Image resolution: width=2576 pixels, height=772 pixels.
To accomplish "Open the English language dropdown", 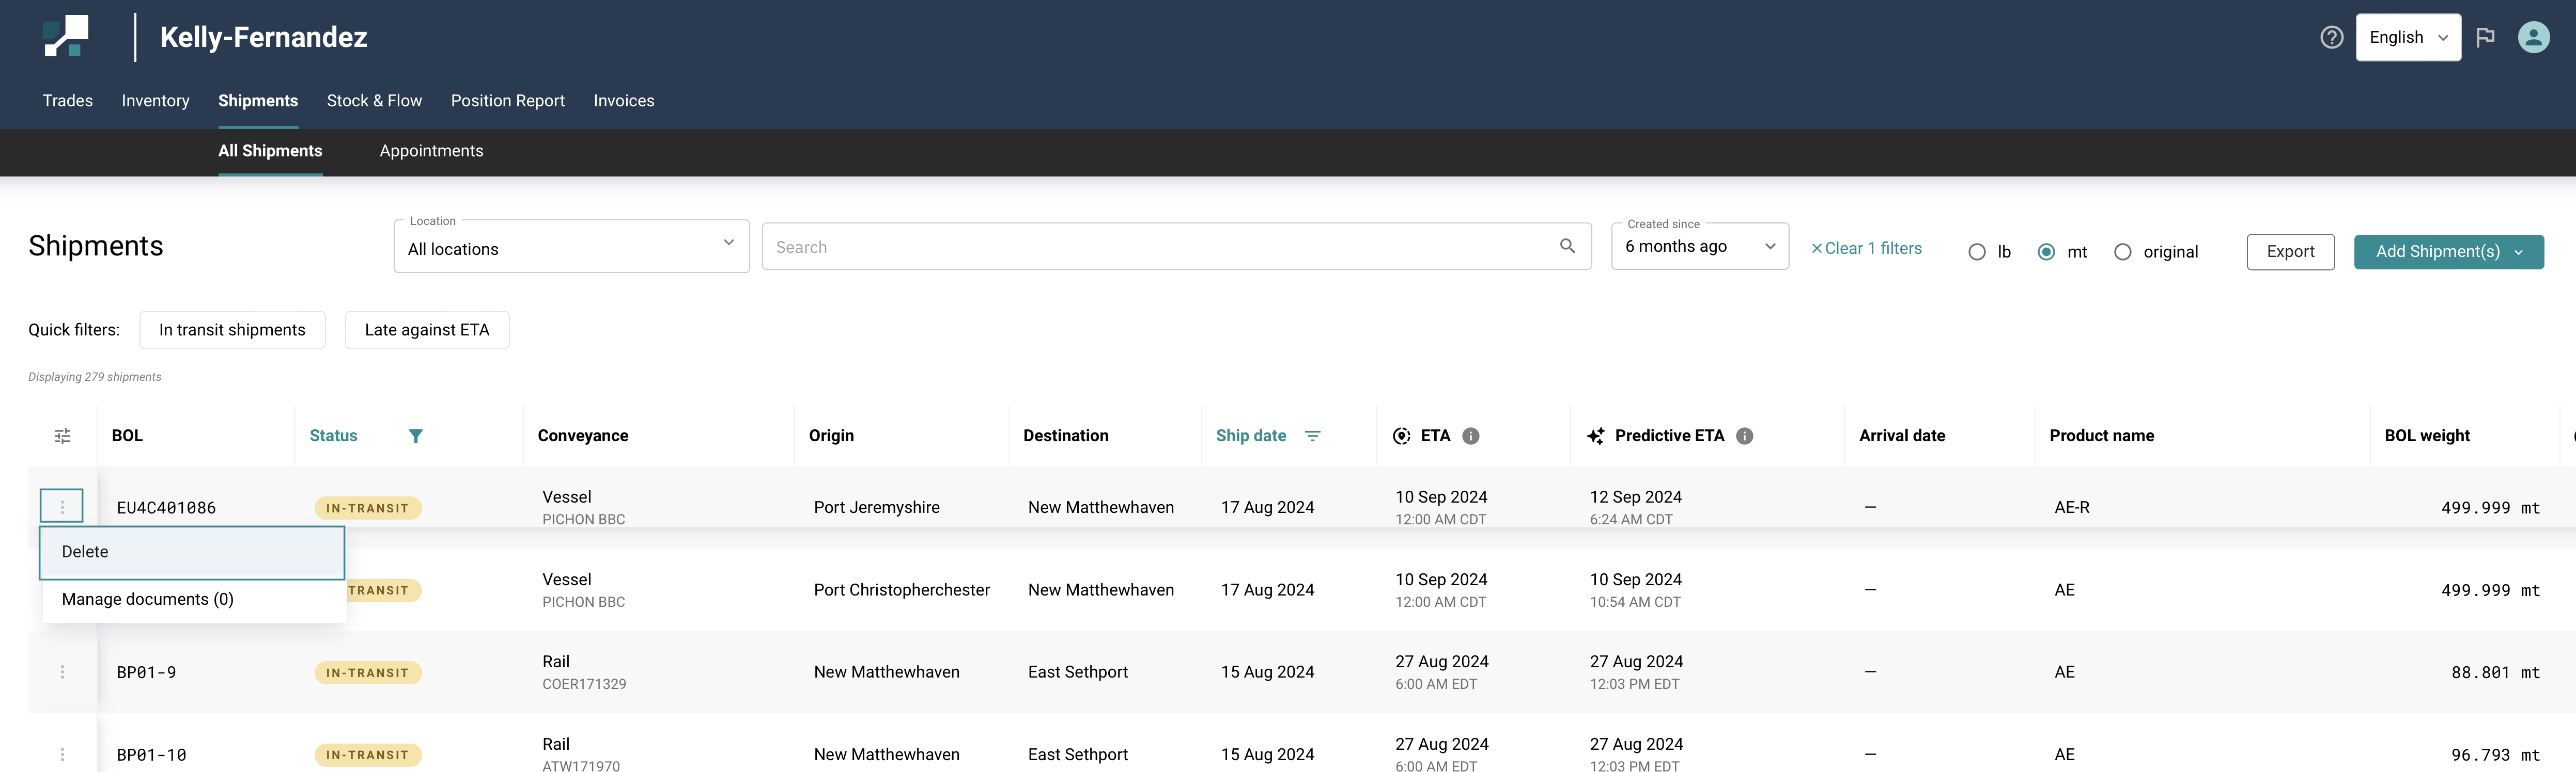I will pyautogui.click(x=2407, y=38).
